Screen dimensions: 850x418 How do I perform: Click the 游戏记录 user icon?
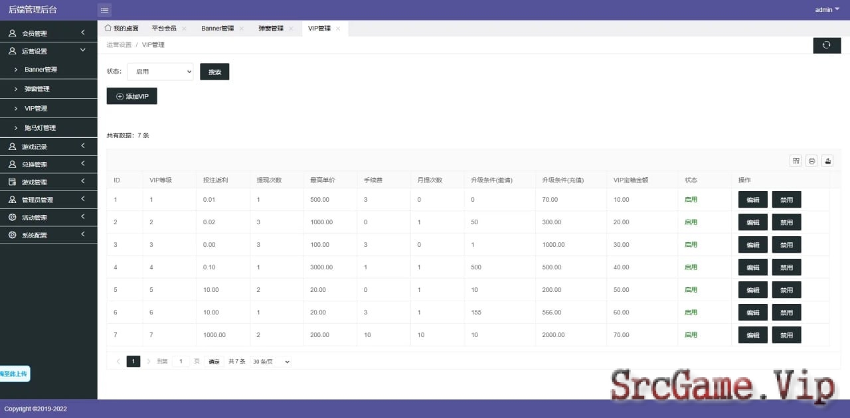click(12, 147)
